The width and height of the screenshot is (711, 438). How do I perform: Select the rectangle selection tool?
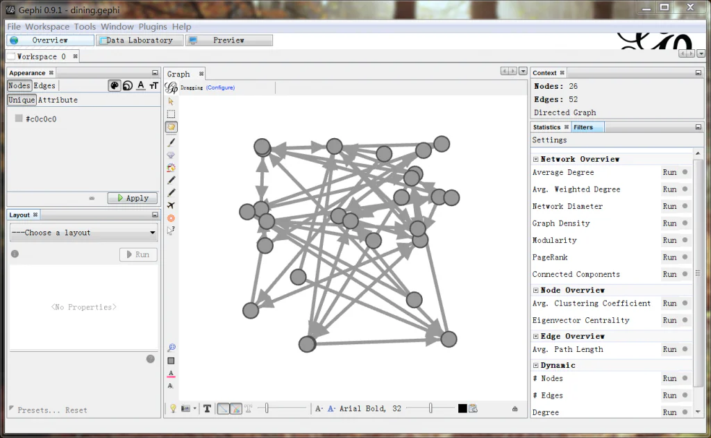tap(171, 114)
